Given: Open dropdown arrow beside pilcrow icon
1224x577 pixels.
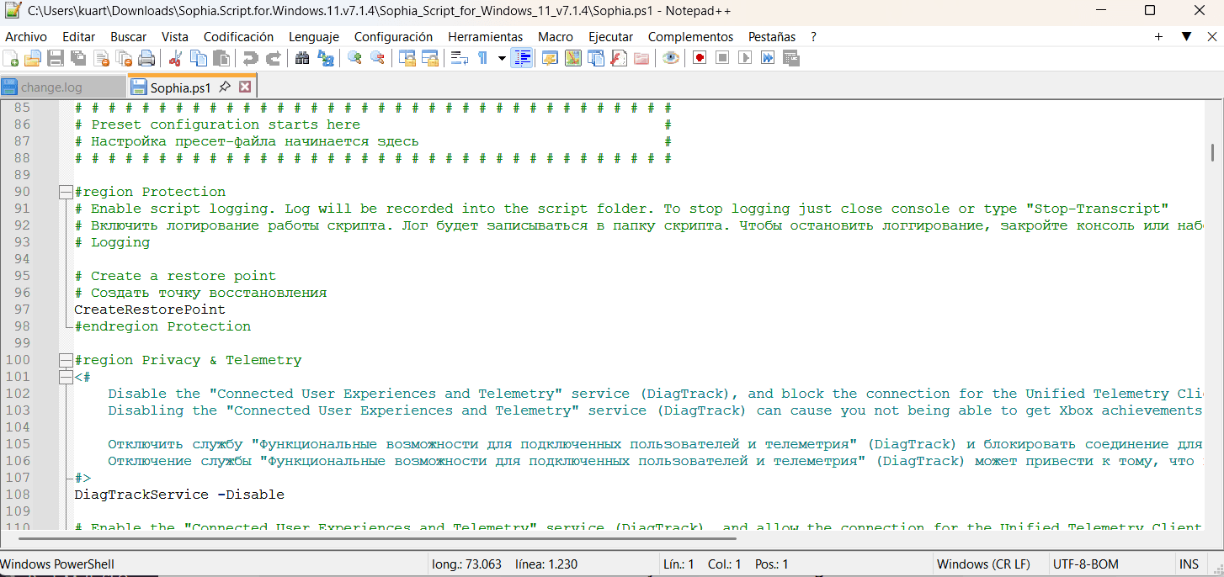Looking at the screenshot, I should coord(502,58).
